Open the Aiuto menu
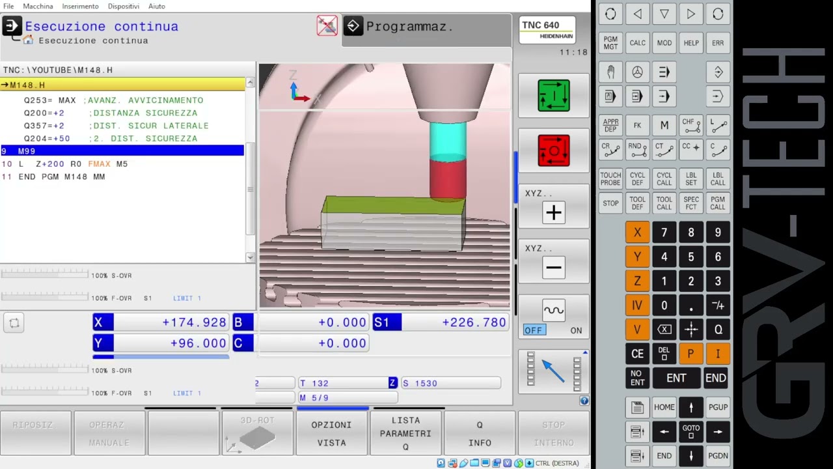833x469 pixels. (156, 6)
